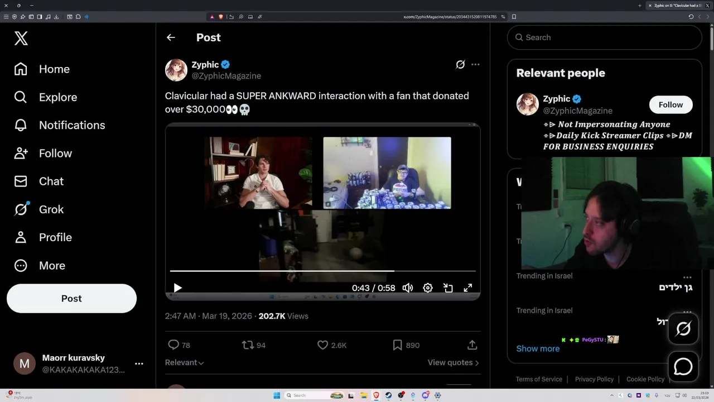Click the share icon on the post
The height and width of the screenshot is (402, 714).
[472, 345]
